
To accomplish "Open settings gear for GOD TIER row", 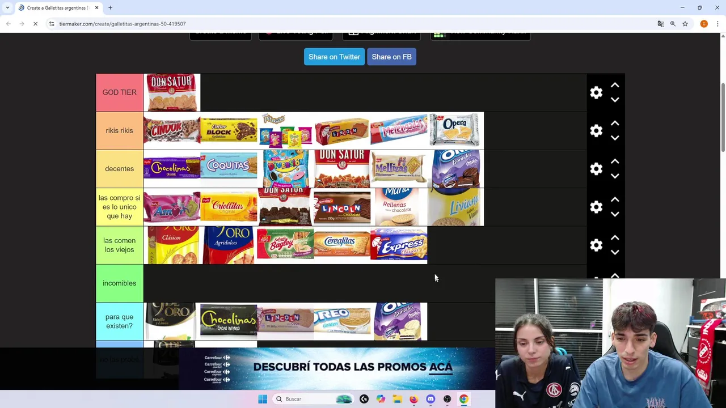I will [596, 93].
